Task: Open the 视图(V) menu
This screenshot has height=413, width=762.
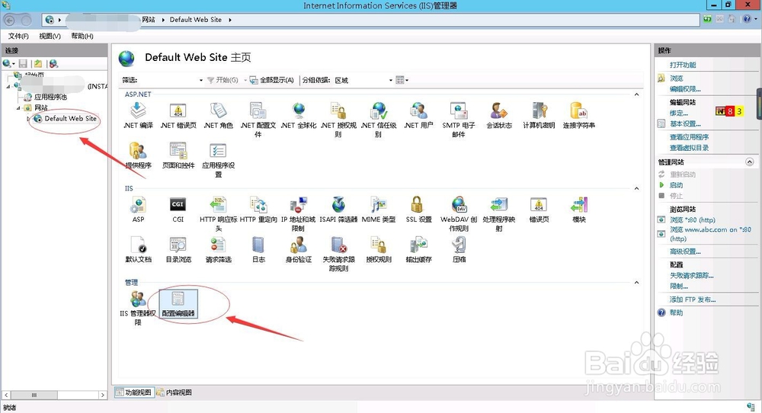Action: point(50,36)
